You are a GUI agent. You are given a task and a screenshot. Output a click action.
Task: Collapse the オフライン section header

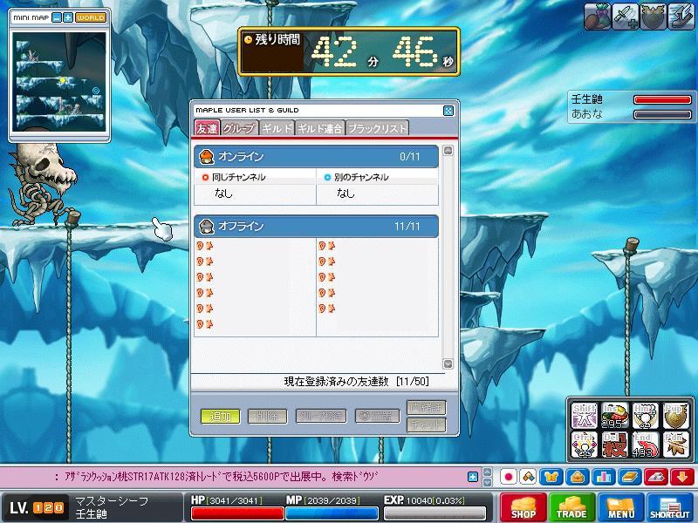click(x=316, y=226)
